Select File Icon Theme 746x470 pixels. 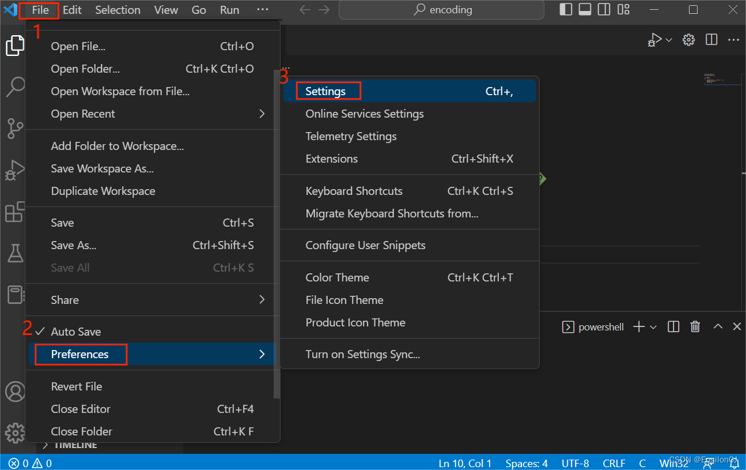(409, 300)
